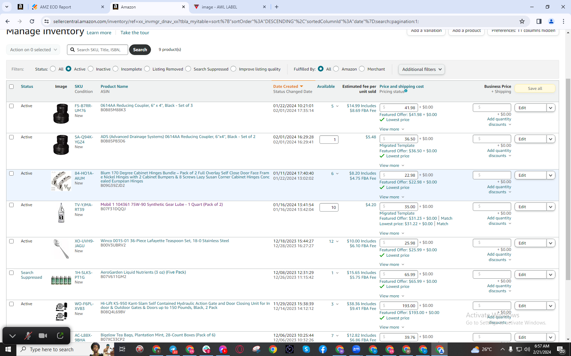Click the Search SKU, Title, ISBN field

point(98,50)
